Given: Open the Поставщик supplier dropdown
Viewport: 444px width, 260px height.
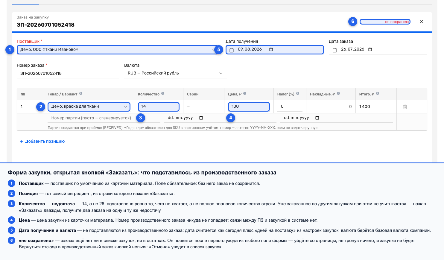Looking at the screenshot, I should (x=117, y=50).
